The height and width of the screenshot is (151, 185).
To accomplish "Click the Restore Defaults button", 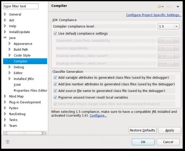I will coord(142,130).
